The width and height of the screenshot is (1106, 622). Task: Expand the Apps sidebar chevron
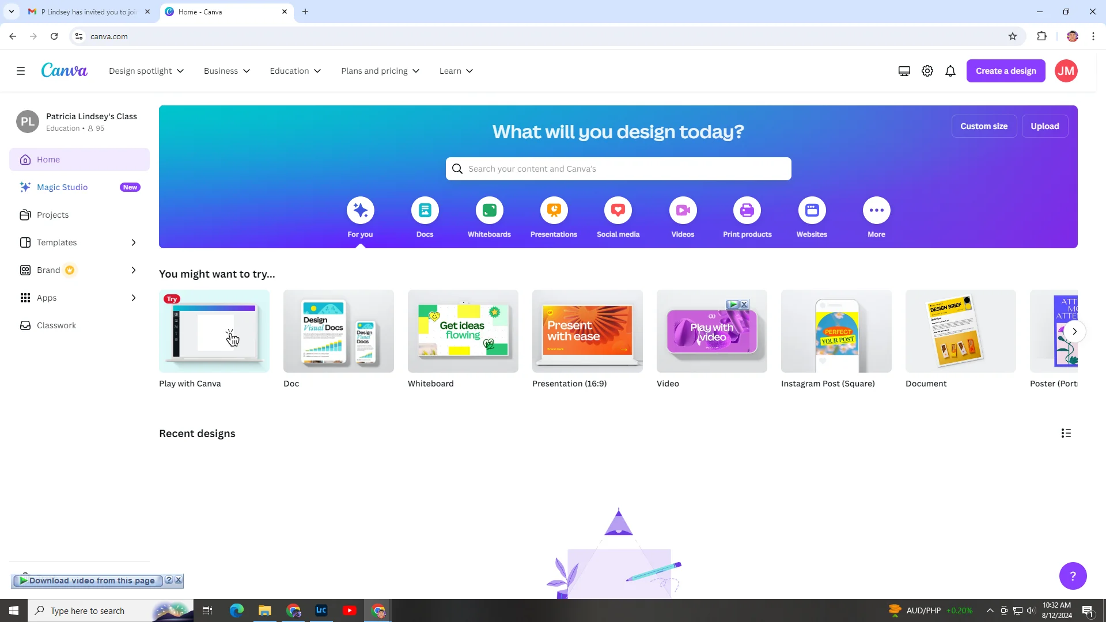click(x=134, y=298)
